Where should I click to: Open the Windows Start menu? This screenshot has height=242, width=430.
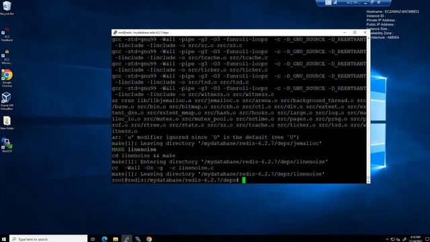[4, 239]
